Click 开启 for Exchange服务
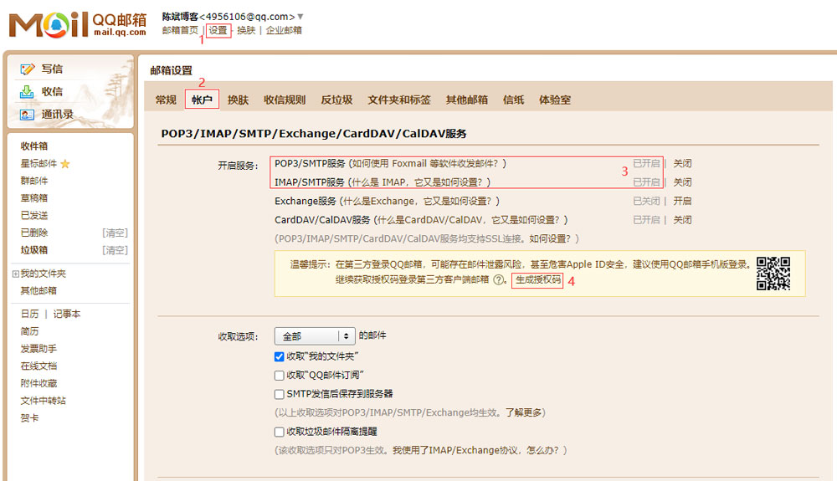The image size is (837, 481). click(x=682, y=201)
